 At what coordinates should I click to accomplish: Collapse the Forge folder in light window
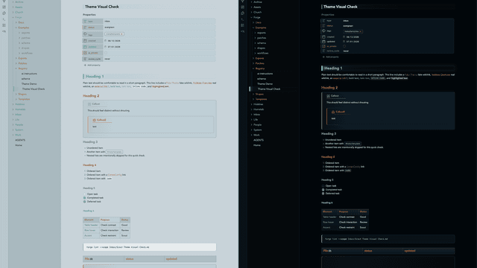[x=13, y=17]
